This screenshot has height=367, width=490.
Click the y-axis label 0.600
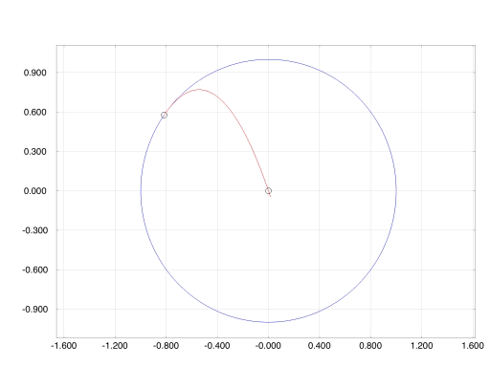[x=35, y=112]
